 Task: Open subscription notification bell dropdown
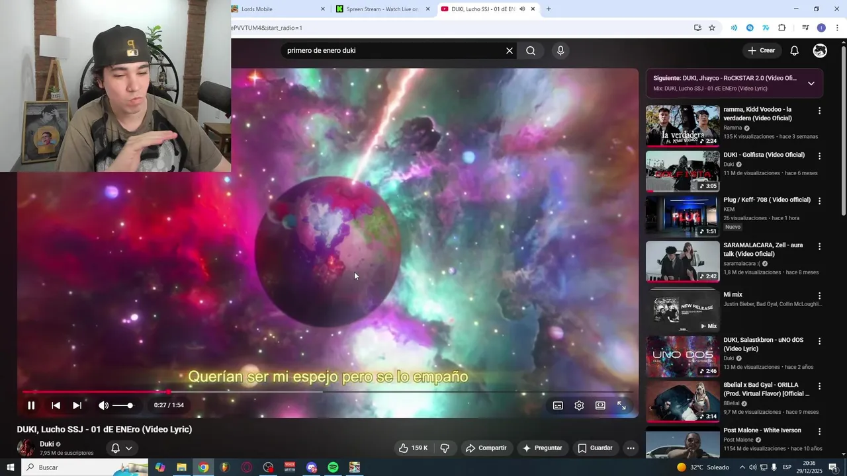pos(121,448)
